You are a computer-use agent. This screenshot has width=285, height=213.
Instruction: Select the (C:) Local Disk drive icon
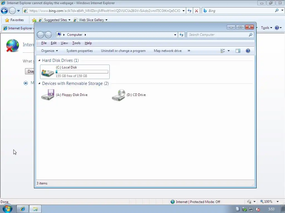click(x=48, y=73)
